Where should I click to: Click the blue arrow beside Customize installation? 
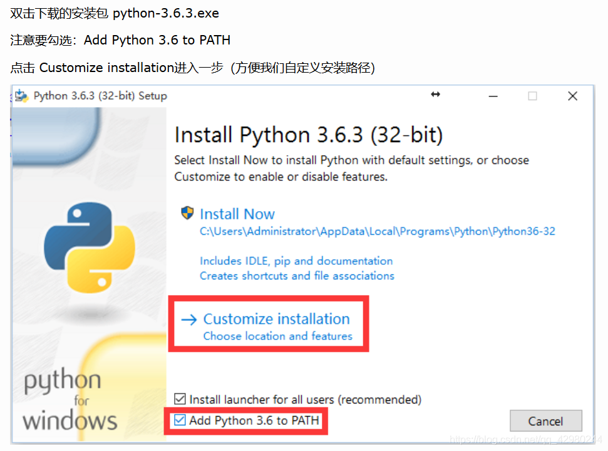click(x=188, y=319)
